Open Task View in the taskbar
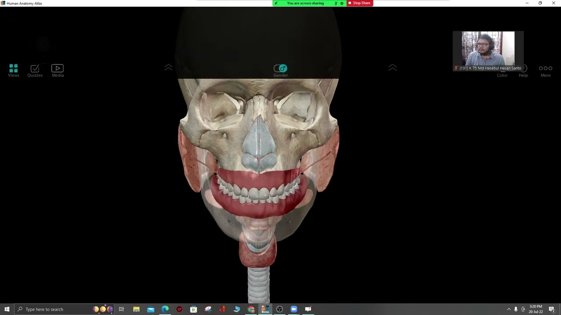Image resolution: width=561 pixels, height=315 pixels. coord(121,309)
